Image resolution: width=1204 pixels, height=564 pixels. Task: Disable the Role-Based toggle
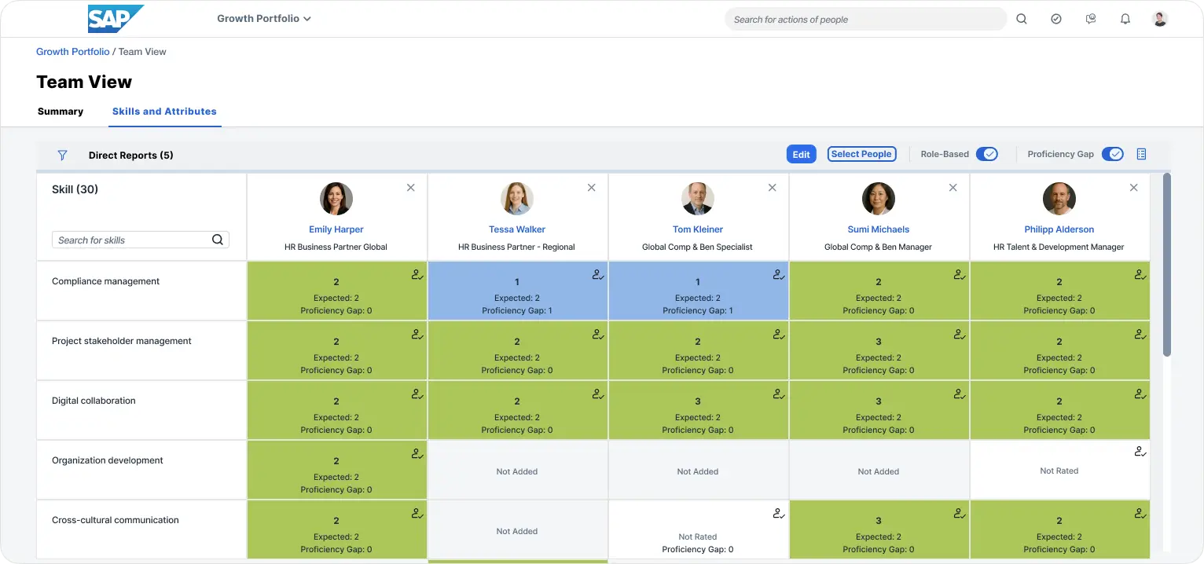coord(988,154)
